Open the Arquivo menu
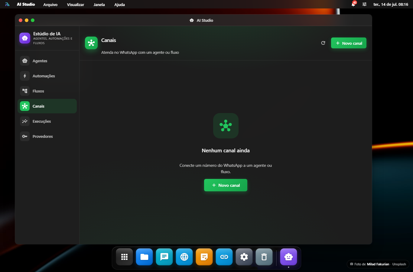Viewport: 413px width, 272px height. coord(50,5)
